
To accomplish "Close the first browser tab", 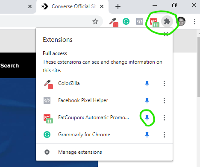I will coord(30,6).
